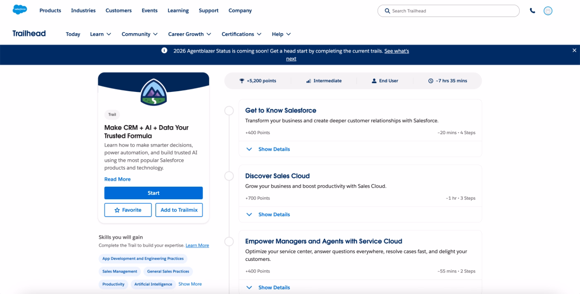Open the Learn dropdown menu
This screenshot has width=580, height=294.
pos(101,34)
